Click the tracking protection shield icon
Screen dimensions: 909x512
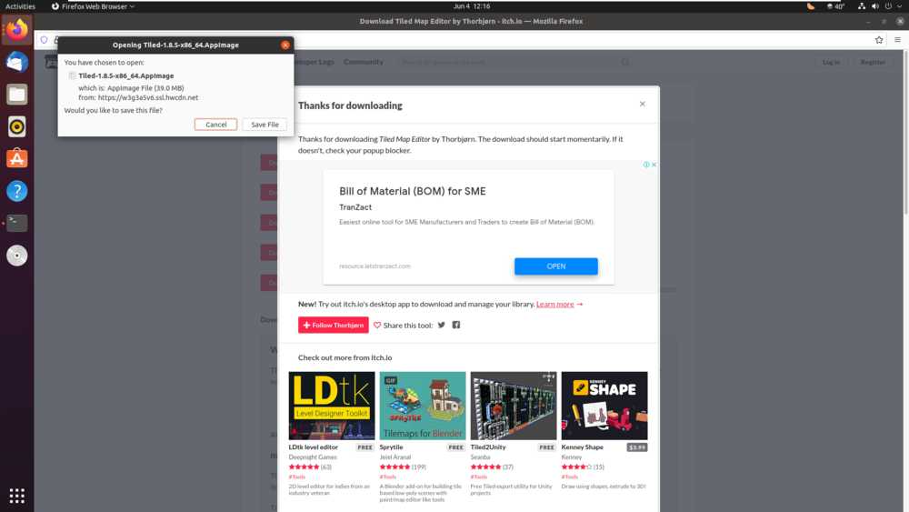point(44,40)
